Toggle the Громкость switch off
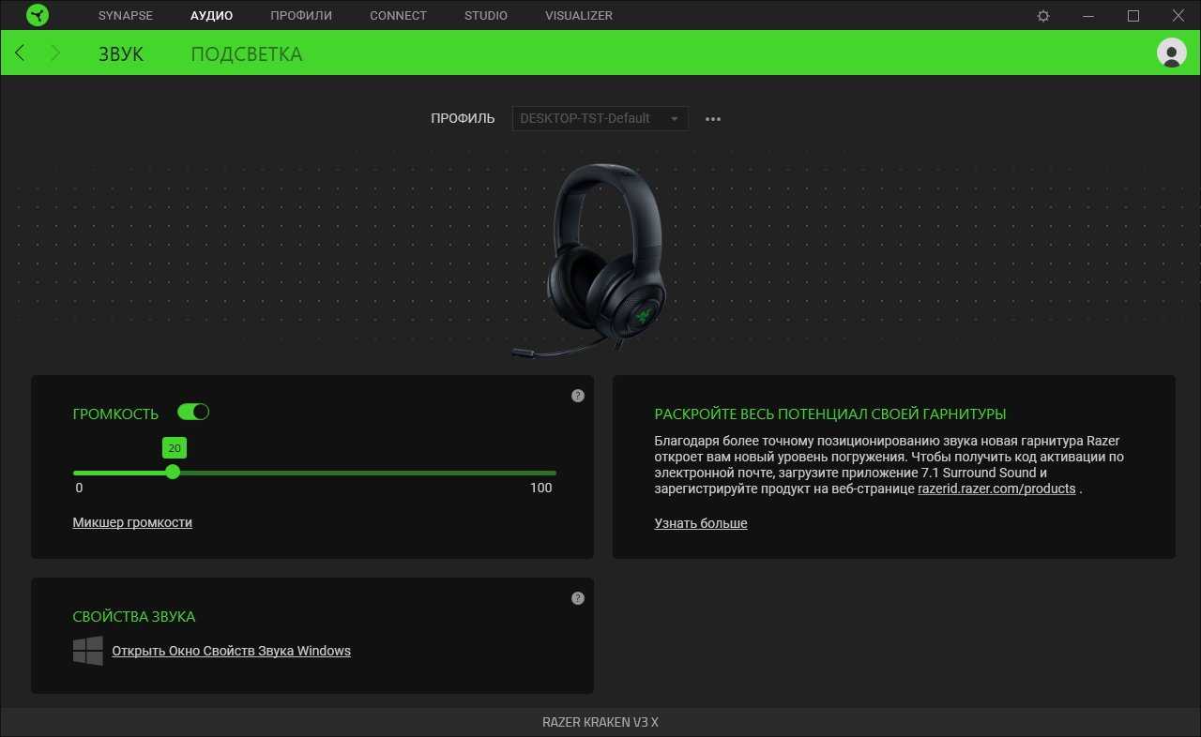 [x=193, y=413]
